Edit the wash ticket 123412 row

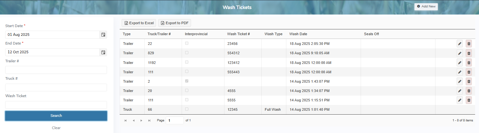[460, 63]
